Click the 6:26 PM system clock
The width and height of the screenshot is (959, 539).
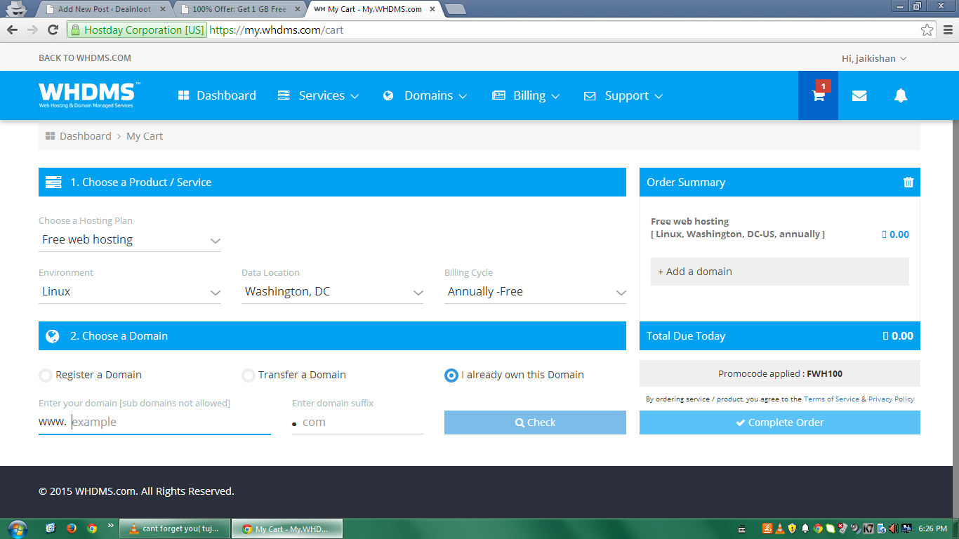pyautogui.click(x=932, y=528)
